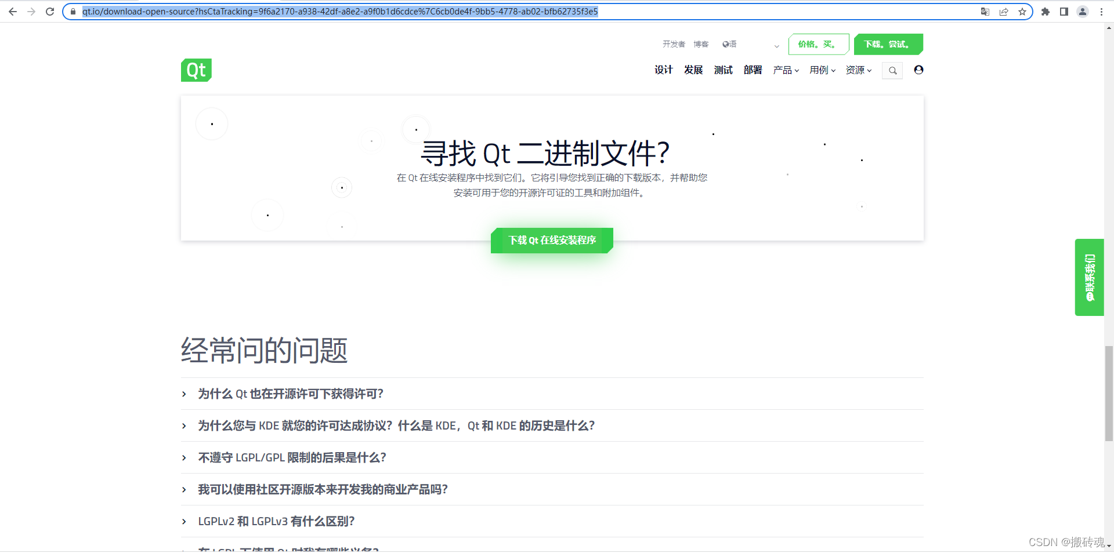Open the Chrome profile avatar
Viewport: 1114px width, 553px height.
tap(1083, 12)
